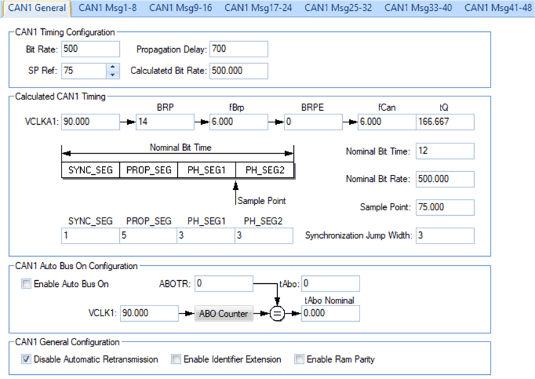Switch to the CAN1 Msg41-48 tab
This screenshot has height=379, width=535.
pos(498,8)
